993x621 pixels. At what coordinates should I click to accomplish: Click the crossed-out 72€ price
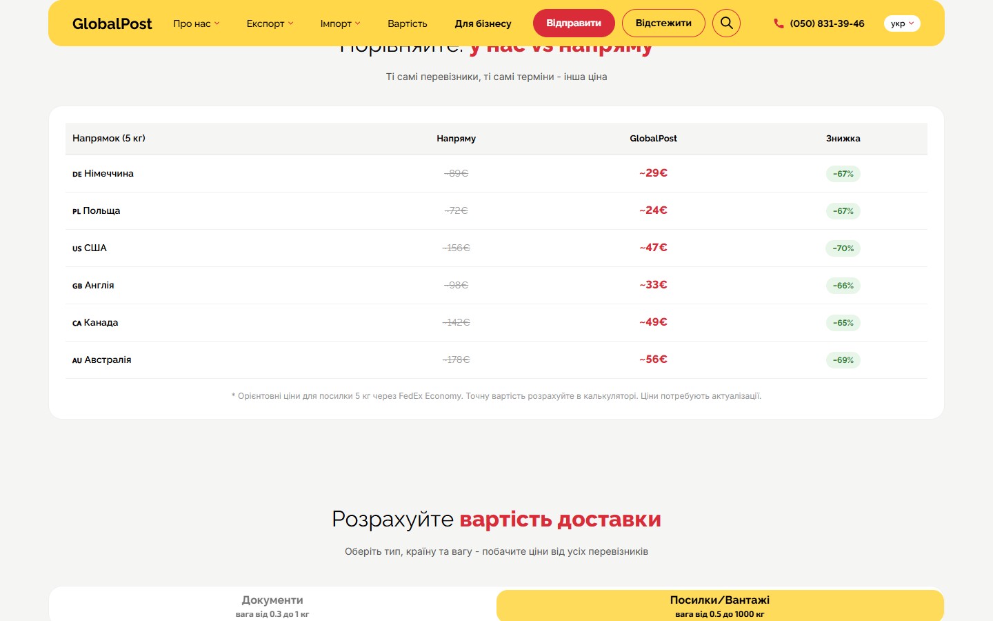click(x=456, y=210)
